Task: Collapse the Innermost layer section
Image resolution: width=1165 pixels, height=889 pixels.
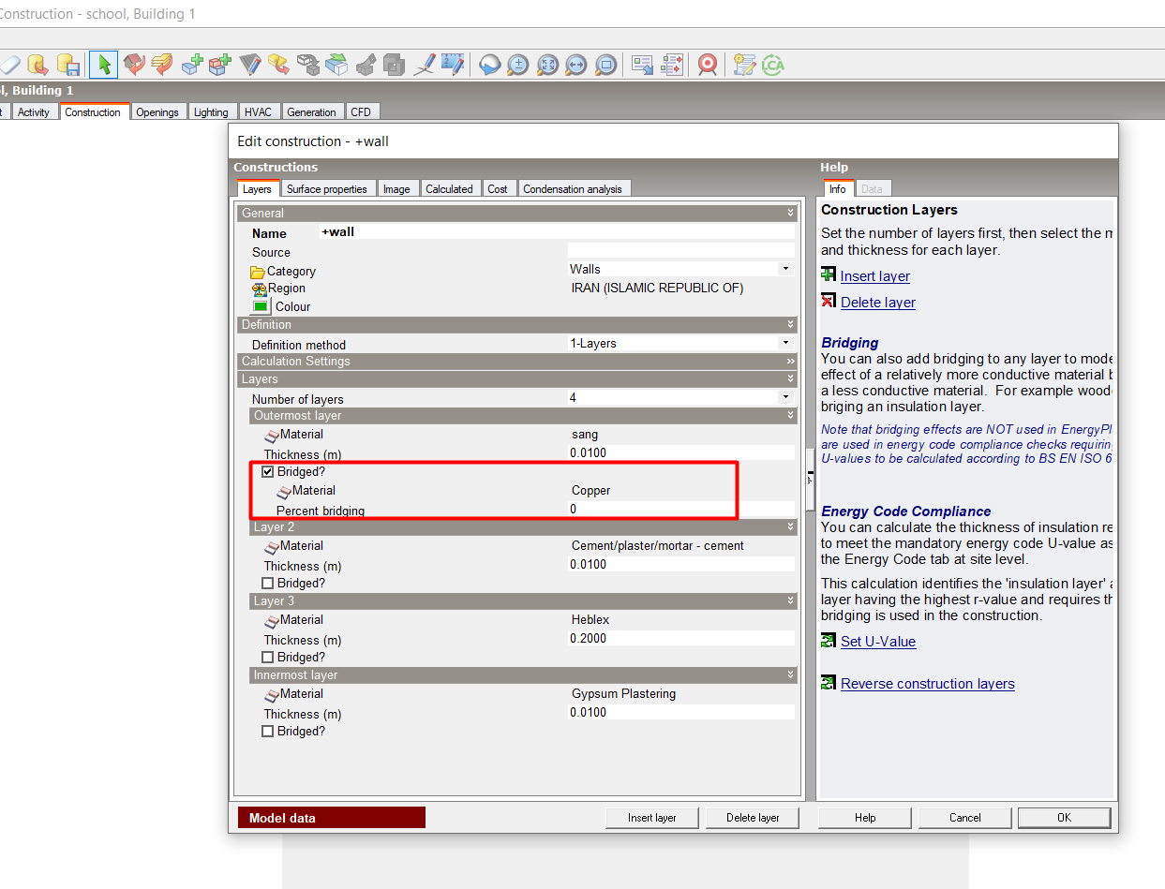Action: click(790, 675)
